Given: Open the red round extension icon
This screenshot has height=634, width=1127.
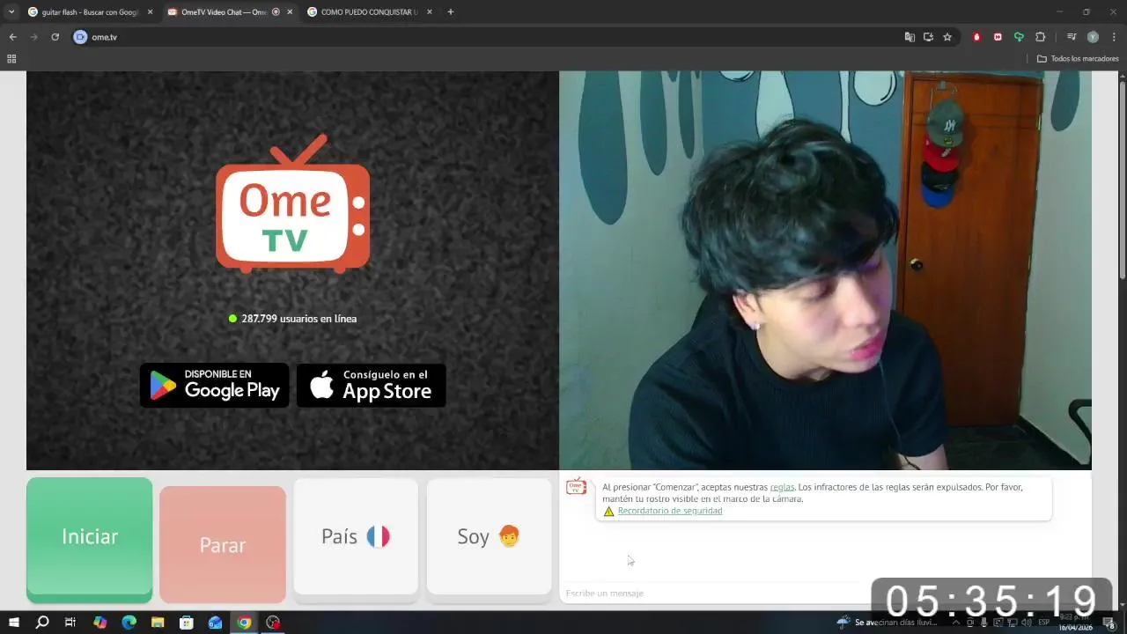Looking at the screenshot, I should (976, 37).
